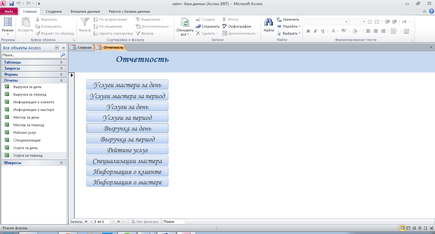This screenshot has width=435, height=234.
Task: Switch to the Внешние данные ribbon tab
Action: point(85,11)
